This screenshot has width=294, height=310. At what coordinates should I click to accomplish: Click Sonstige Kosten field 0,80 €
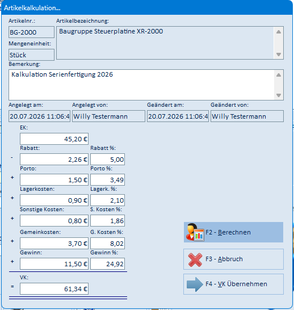(54, 221)
